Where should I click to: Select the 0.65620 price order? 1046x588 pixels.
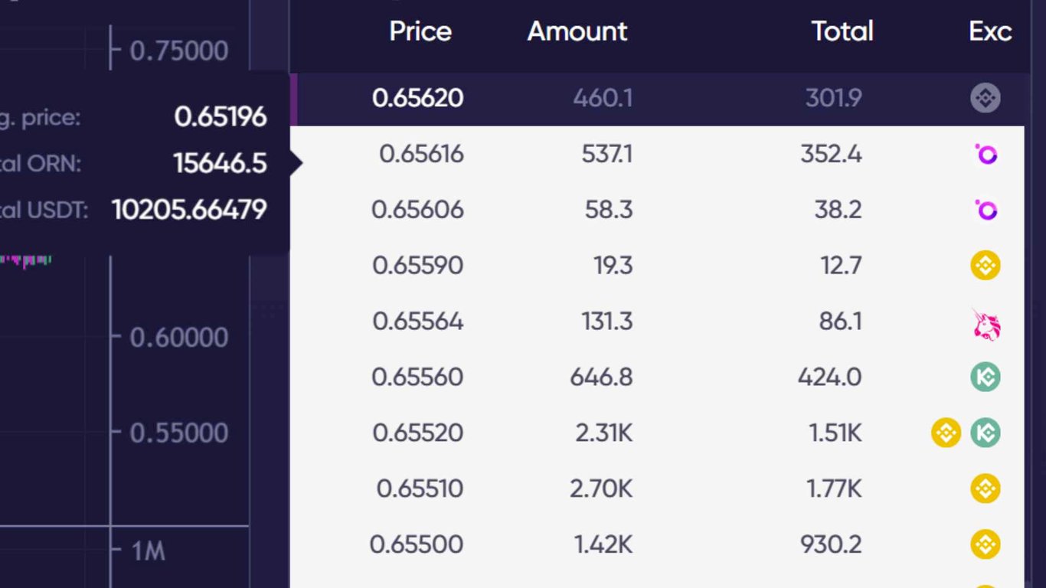(x=418, y=98)
